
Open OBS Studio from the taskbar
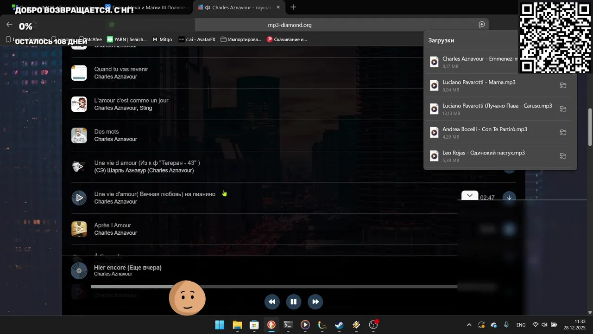coord(373,325)
